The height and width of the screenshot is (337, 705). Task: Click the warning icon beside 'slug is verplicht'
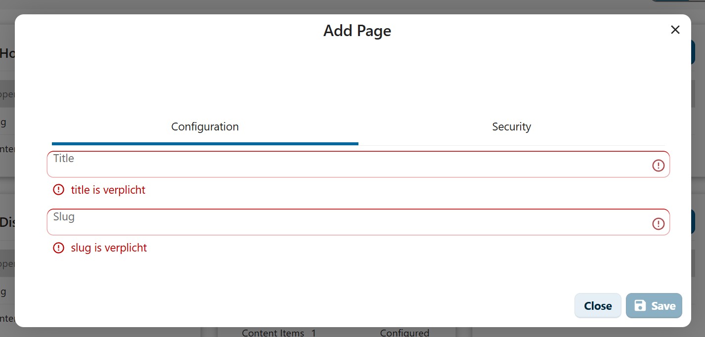tap(58, 248)
